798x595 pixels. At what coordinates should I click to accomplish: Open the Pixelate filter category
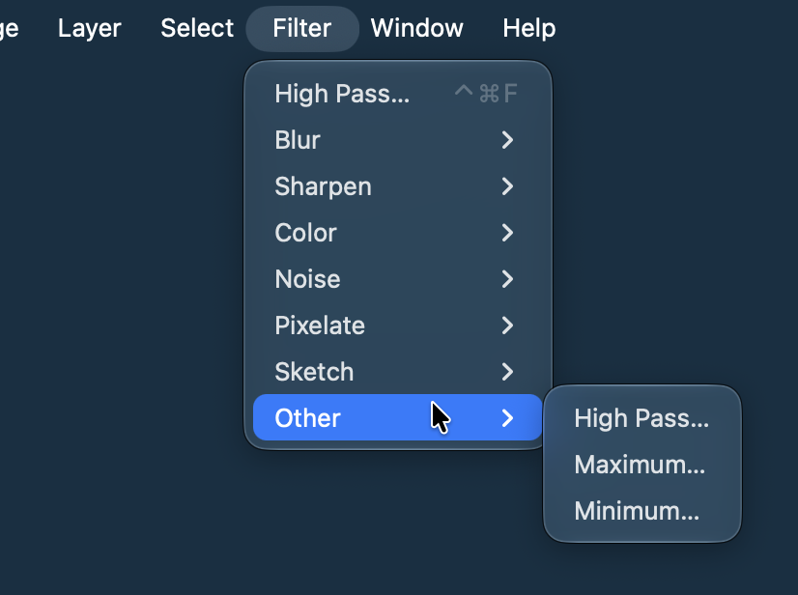397,326
